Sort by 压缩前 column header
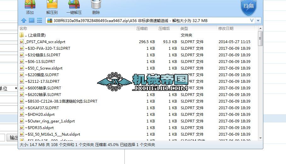 coord(142,28)
